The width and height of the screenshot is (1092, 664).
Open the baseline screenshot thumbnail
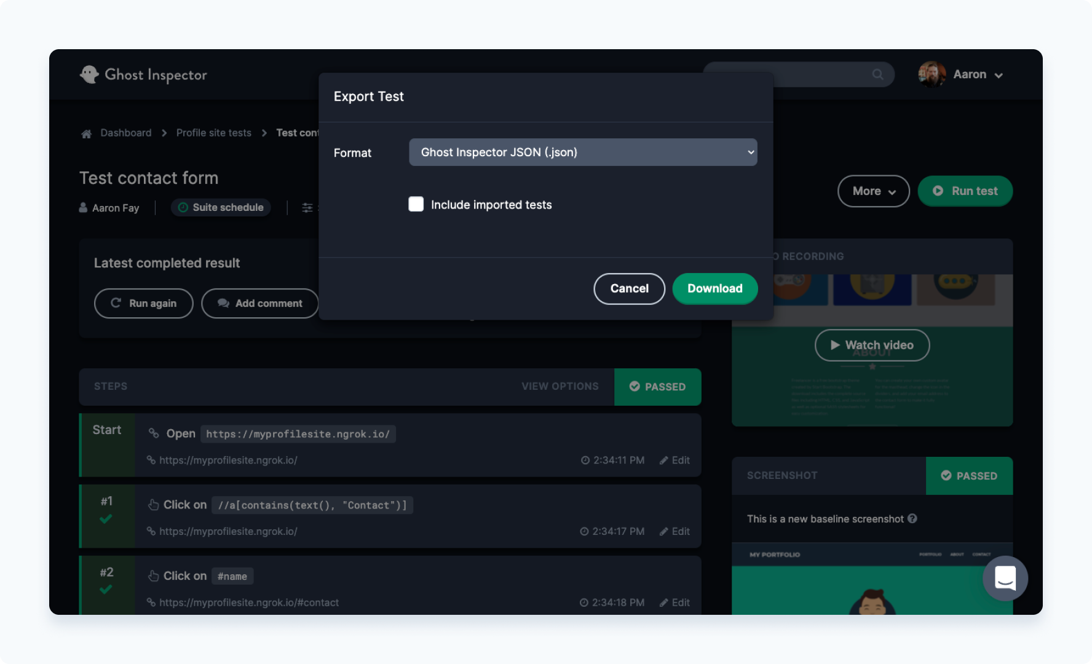point(872,579)
